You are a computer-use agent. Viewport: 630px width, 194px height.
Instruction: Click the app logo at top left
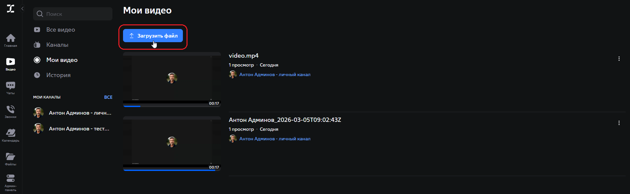pos(10,9)
